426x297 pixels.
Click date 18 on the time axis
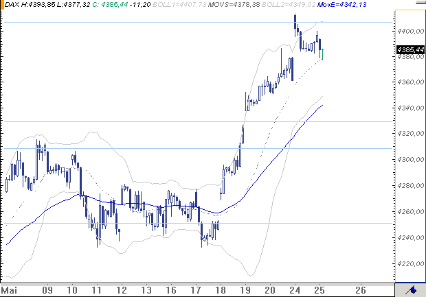pyautogui.click(x=221, y=291)
